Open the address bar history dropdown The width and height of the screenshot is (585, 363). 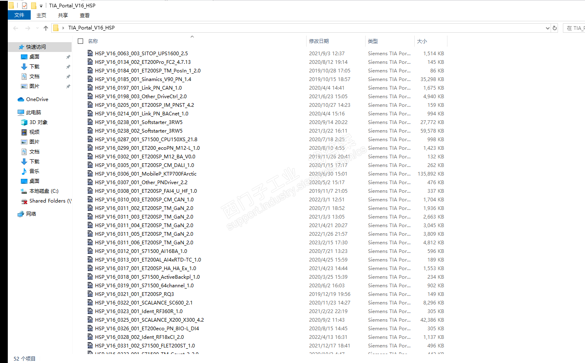pos(548,28)
